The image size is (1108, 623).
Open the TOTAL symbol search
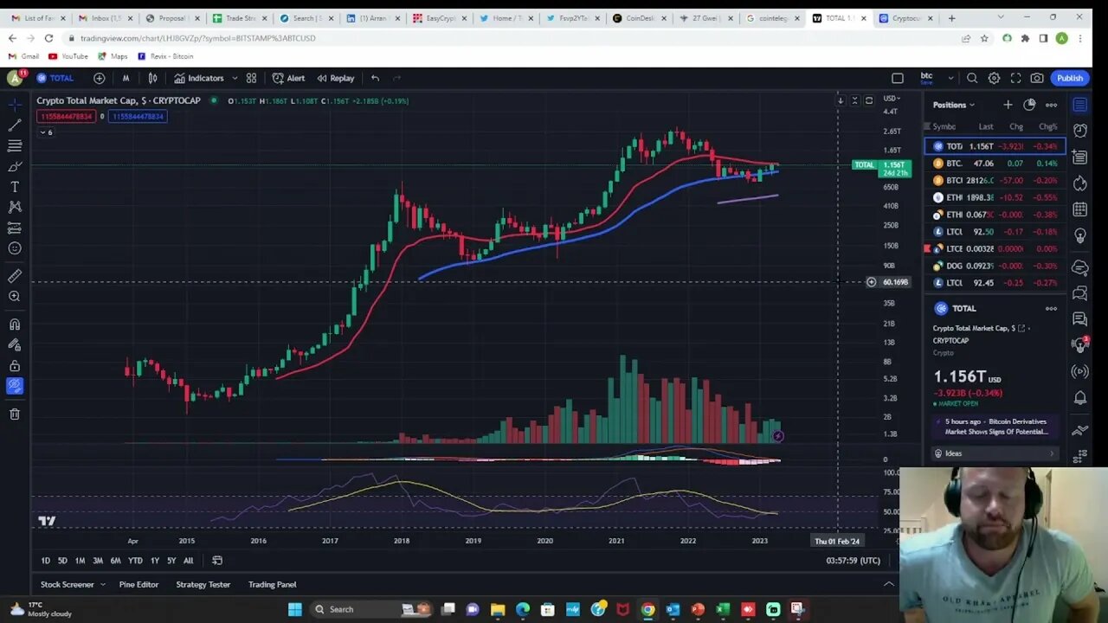pyautogui.click(x=55, y=78)
